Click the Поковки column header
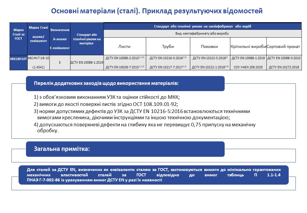307x213 pixels. click(x=209, y=46)
